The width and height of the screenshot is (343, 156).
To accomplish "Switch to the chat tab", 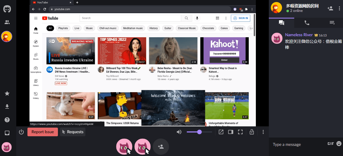I will coord(282,23).
